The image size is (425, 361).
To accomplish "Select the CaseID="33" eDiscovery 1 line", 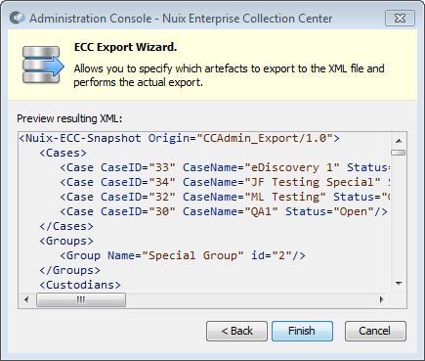I will tap(225, 167).
